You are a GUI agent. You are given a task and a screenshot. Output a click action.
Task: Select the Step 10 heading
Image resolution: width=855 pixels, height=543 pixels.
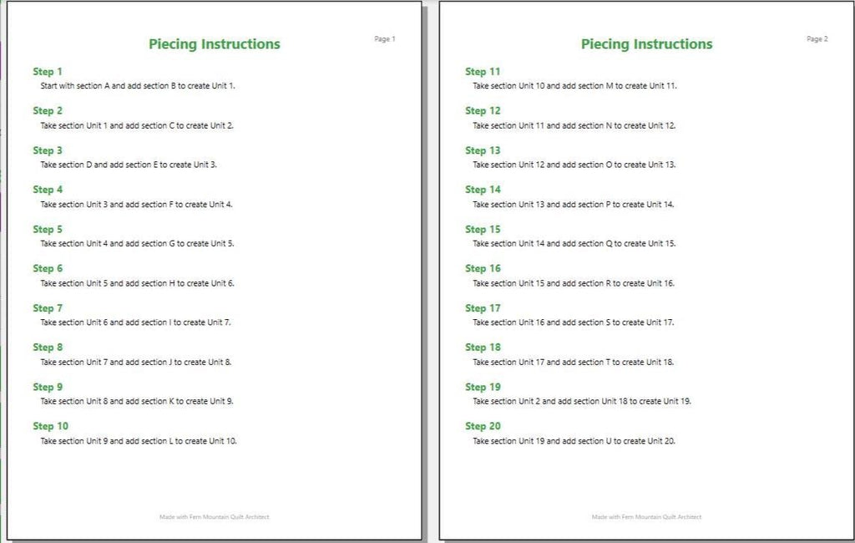pos(51,426)
